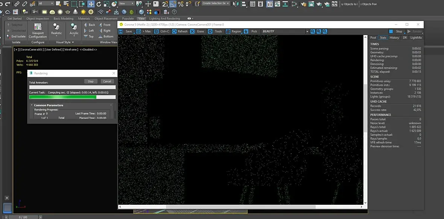The image size is (444, 219).
Task: Switch to the LightMix tab
Action: tap(416, 37)
